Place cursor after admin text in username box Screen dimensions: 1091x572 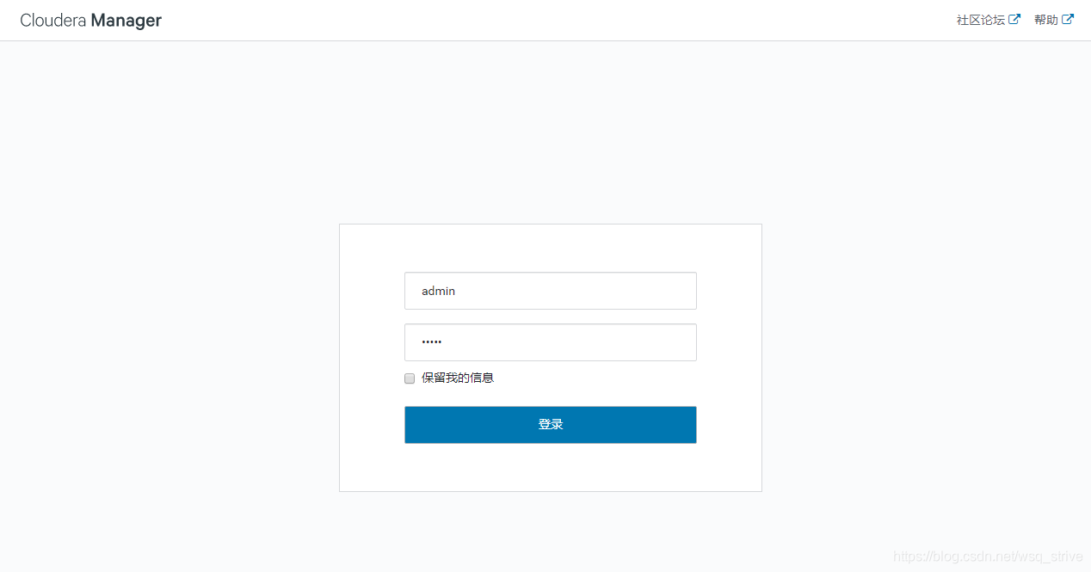pos(457,292)
